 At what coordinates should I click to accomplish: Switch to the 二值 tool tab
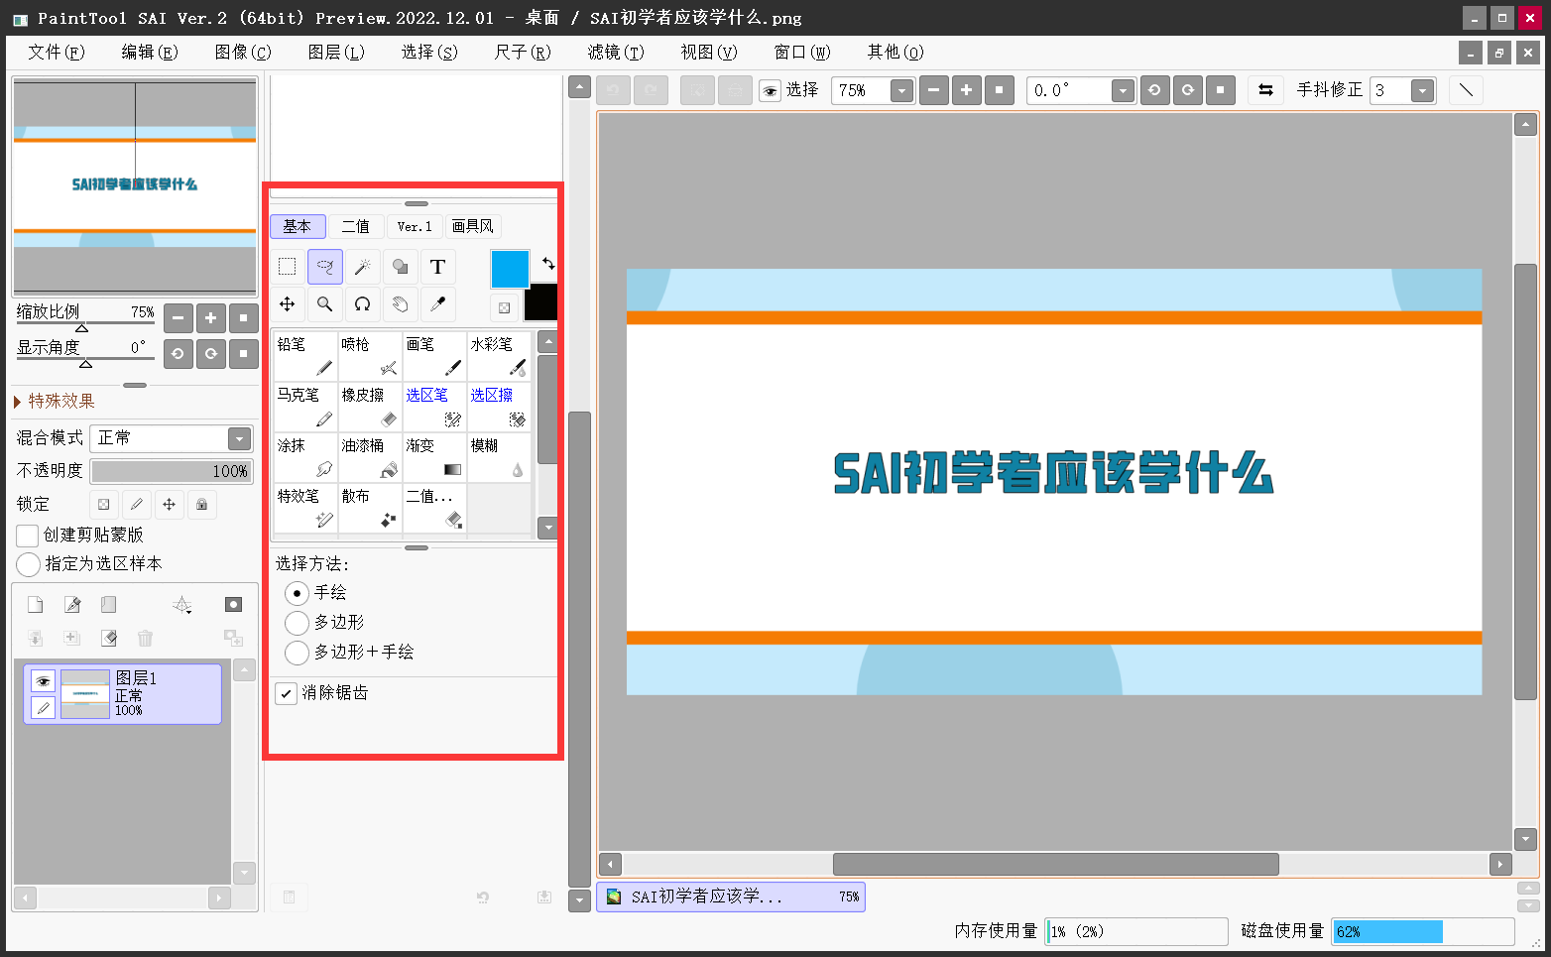click(356, 227)
